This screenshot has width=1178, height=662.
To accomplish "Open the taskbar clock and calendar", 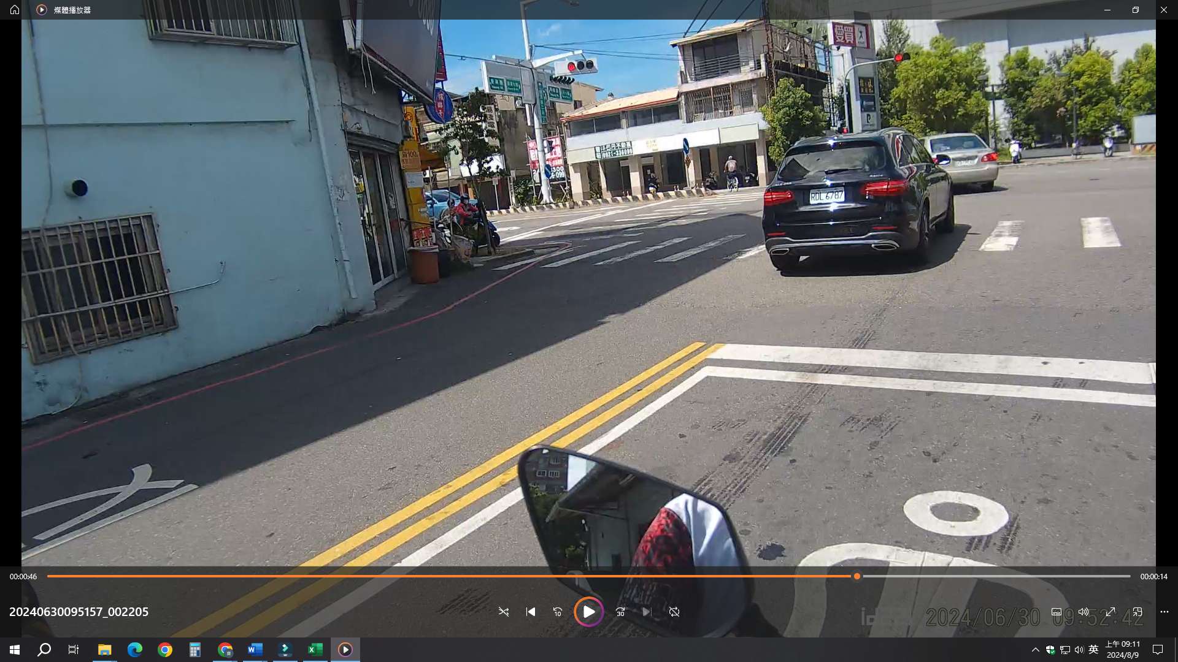I will [1123, 650].
